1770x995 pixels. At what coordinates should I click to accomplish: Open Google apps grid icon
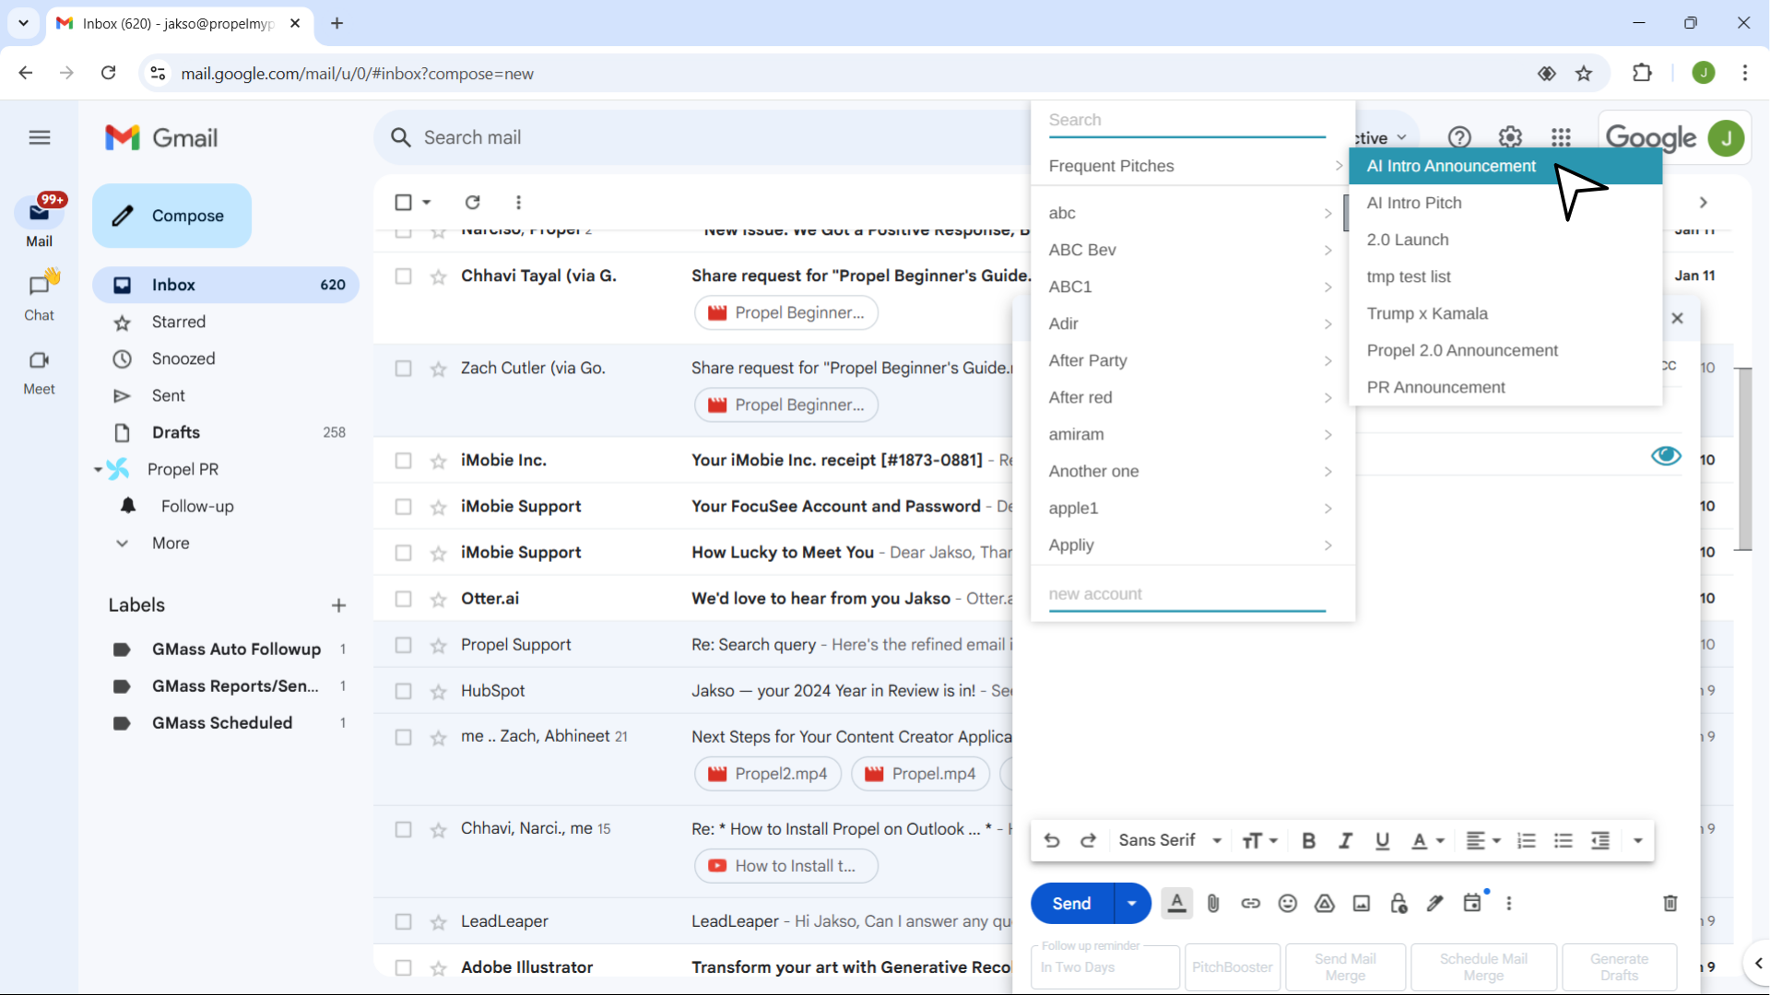(1561, 138)
